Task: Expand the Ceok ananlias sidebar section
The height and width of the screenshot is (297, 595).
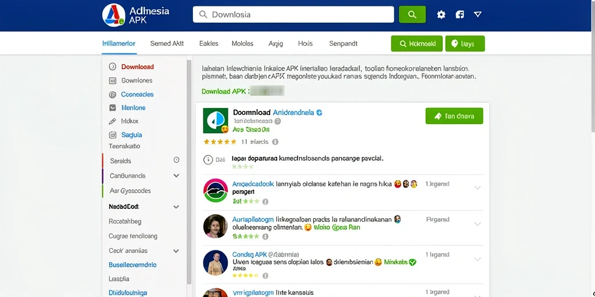Action: coord(176,251)
